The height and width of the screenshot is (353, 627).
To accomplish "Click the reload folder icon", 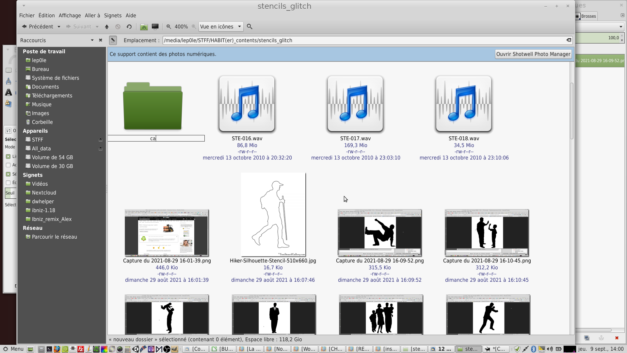I will (129, 27).
